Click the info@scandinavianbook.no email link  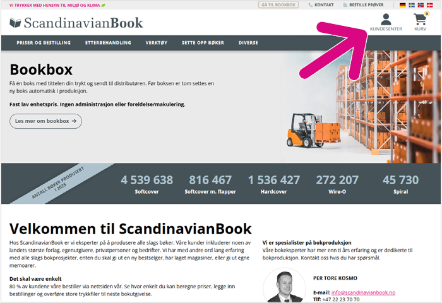(363, 292)
